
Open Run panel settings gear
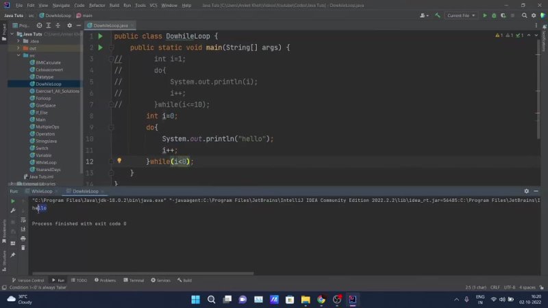(x=526, y=191)
